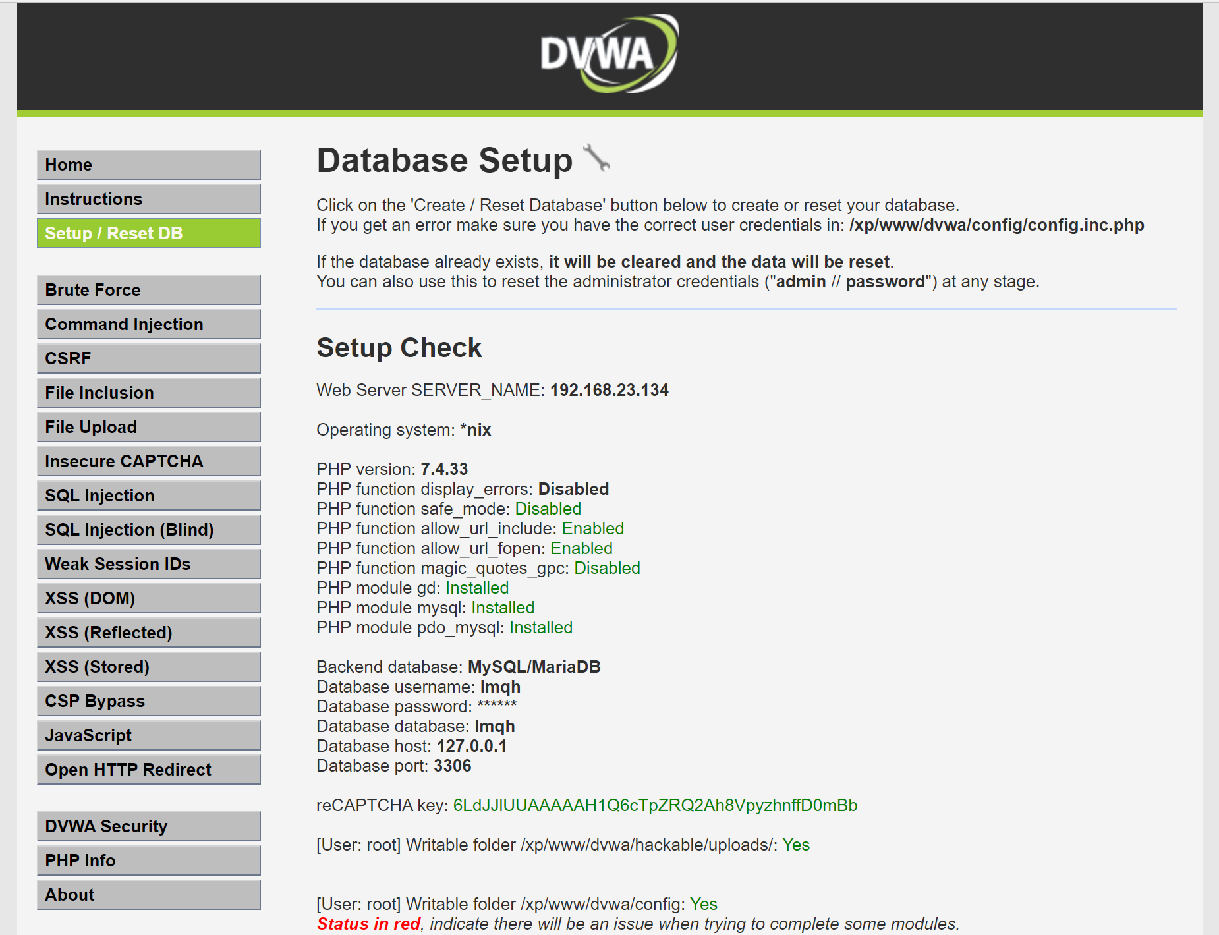
Task: Open the SQL Injection (Blind) module
Action: [x=149, y=530]
